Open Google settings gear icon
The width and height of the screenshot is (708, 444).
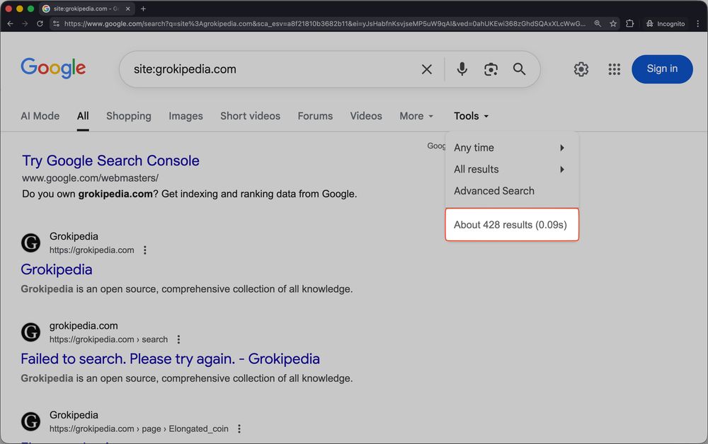point(581,69)
